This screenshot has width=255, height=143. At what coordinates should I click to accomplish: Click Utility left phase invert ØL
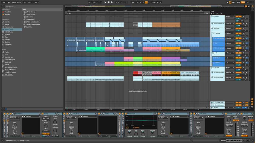click(44, 118)
